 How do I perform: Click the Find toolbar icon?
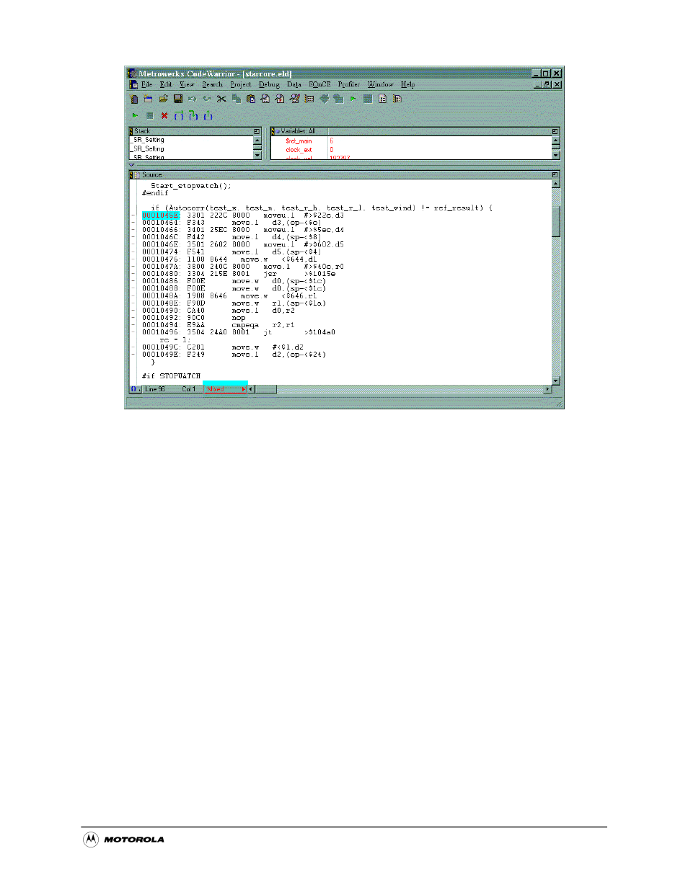tap(265, 99)
